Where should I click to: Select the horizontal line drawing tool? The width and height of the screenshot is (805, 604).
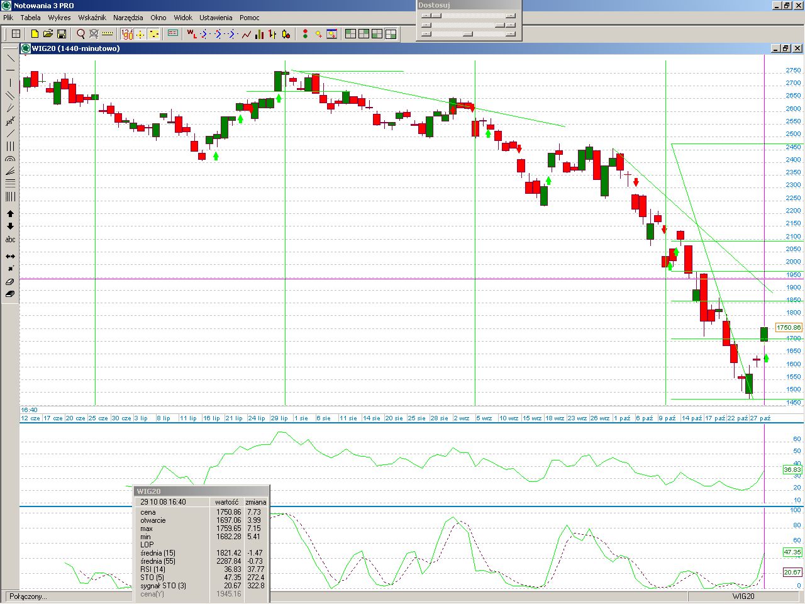click(10, 70)
